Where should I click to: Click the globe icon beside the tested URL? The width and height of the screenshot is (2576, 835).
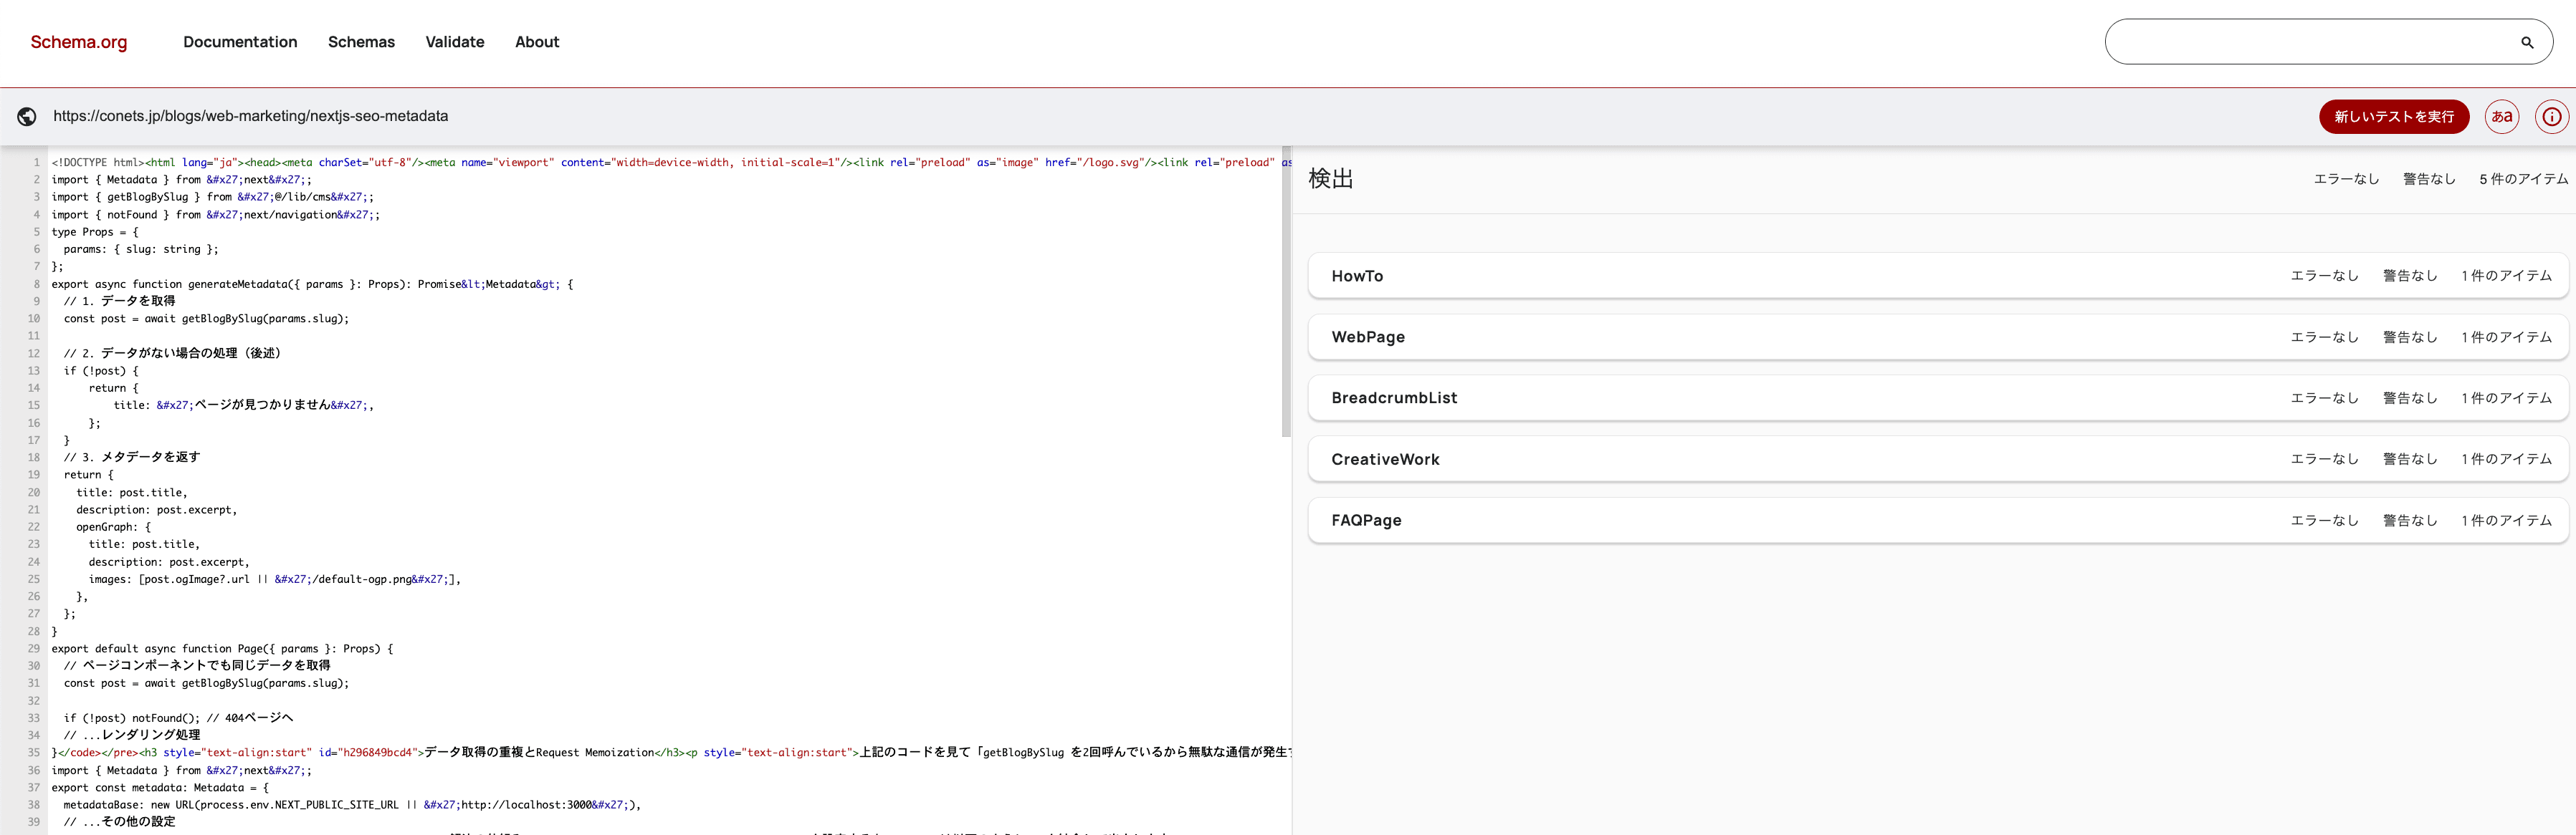pos(27,116)
